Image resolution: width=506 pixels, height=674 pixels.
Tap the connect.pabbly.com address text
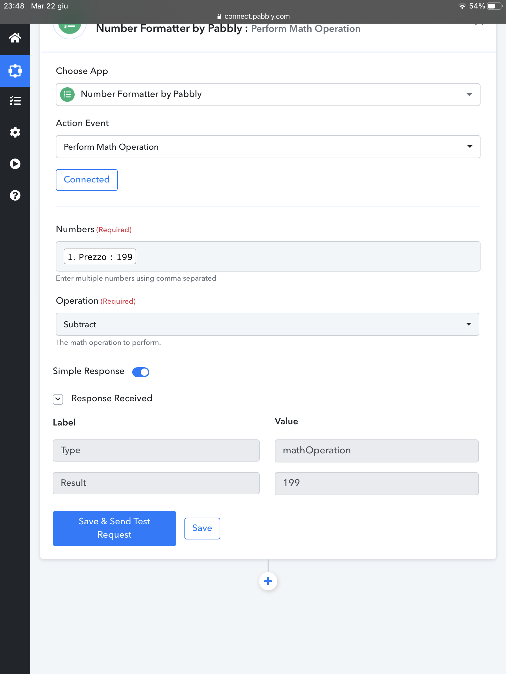tap(257, 16)
